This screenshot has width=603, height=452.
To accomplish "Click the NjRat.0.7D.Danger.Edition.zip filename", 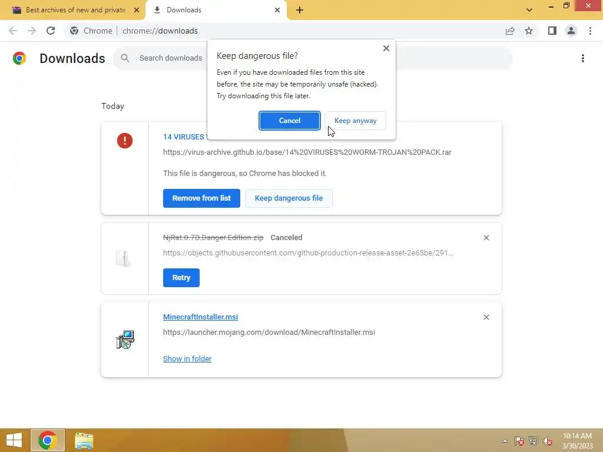I will tap(213, 238).
